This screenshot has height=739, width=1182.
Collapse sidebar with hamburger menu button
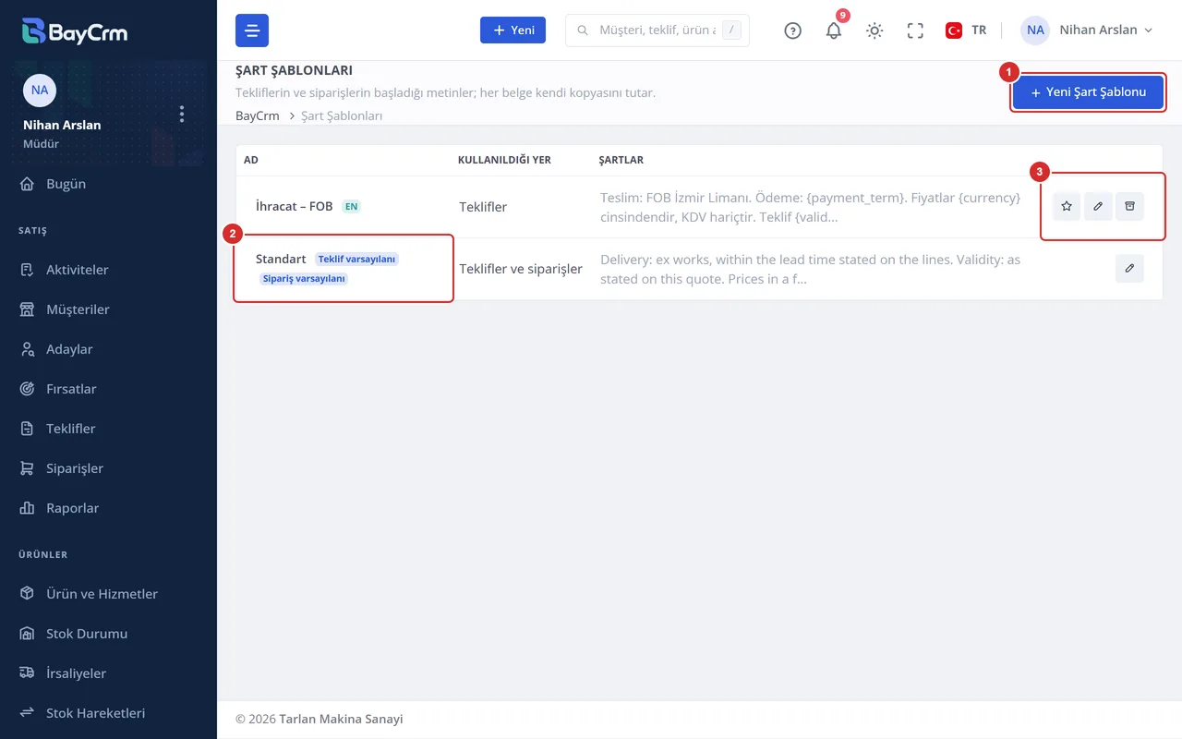pos(252,30)
